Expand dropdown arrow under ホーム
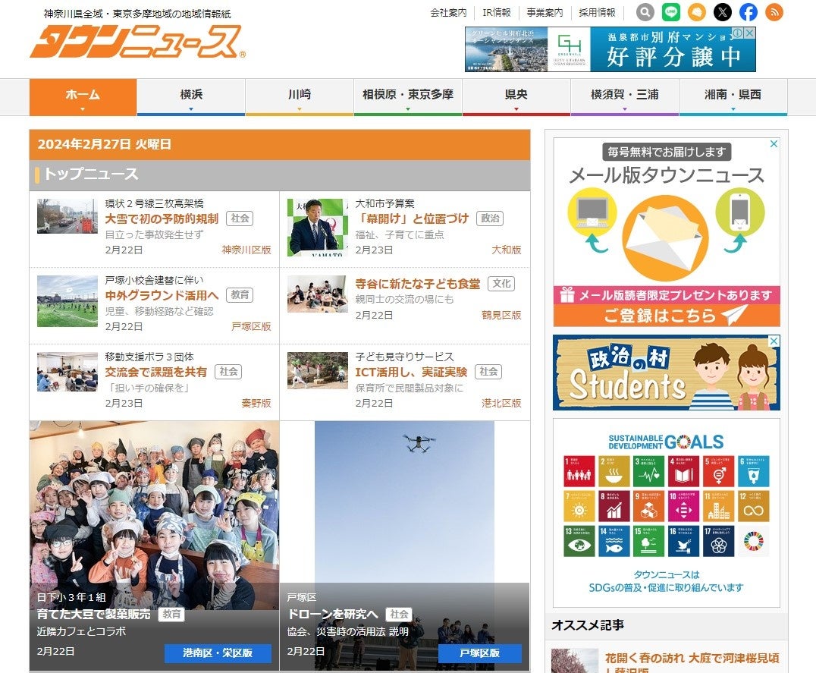The image size is (816, 673). pos(83,109)
